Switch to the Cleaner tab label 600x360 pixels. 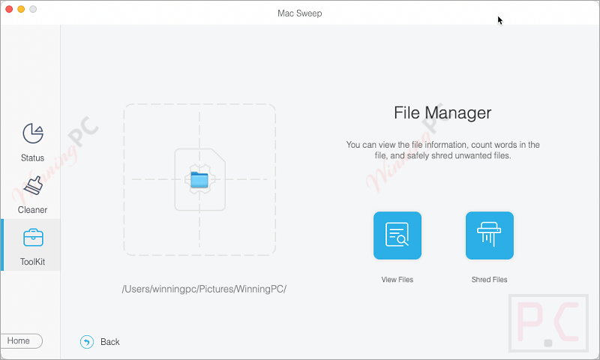point(32,210)
